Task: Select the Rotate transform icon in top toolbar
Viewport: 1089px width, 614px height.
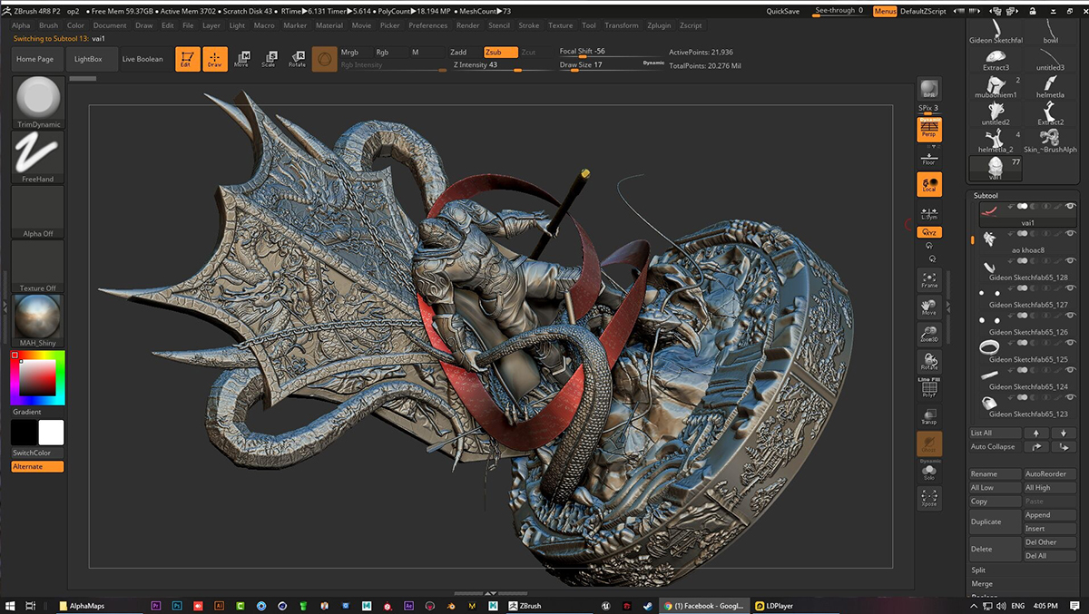Action: click(297, 59)
